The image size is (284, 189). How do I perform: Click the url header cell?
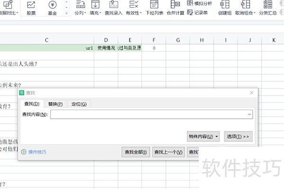click(47, 48)
